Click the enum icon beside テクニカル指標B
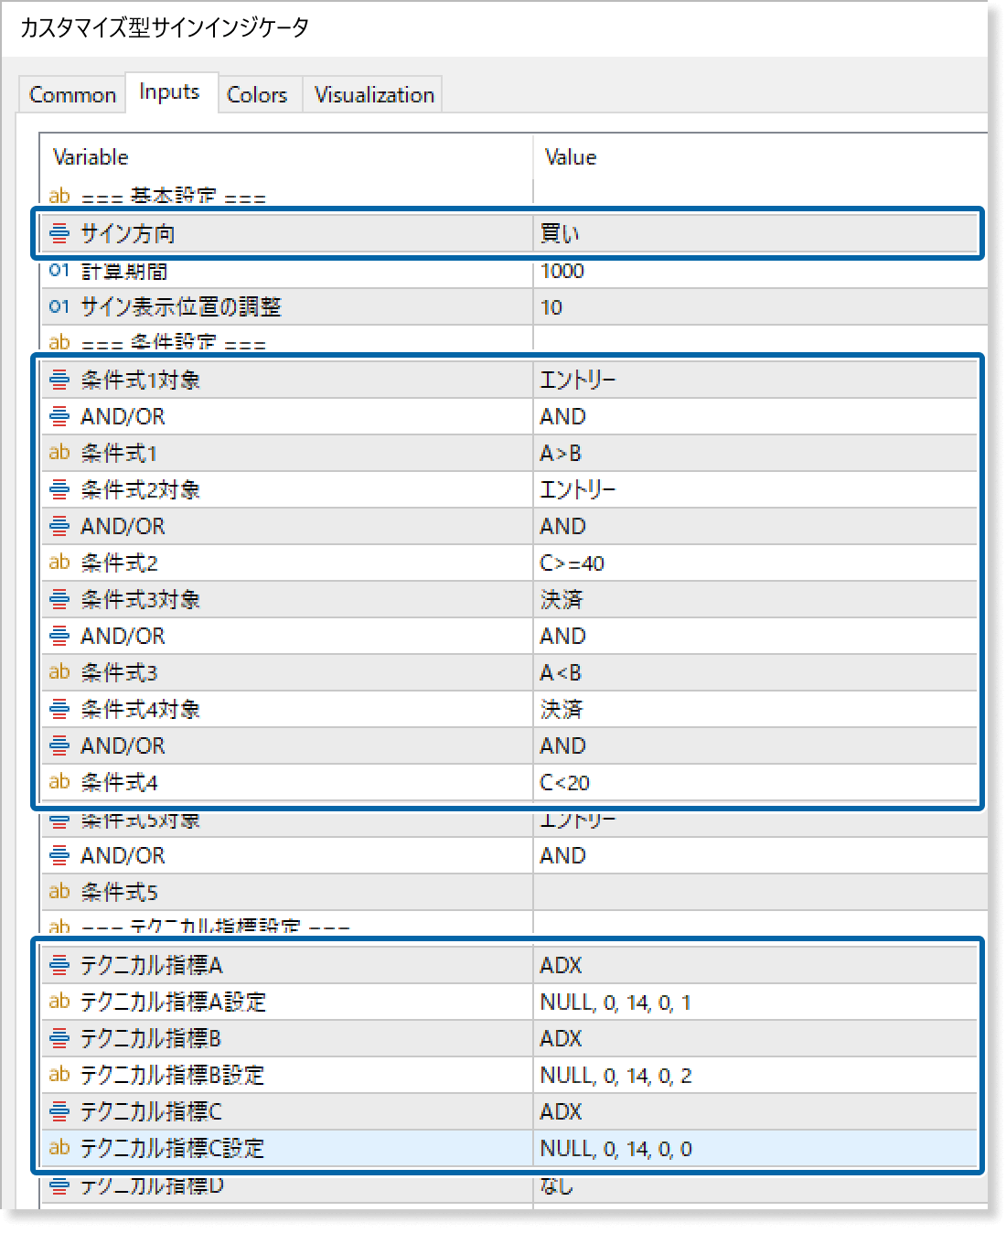Image resolution: width=1006 pixels, height=1233 pixels. 59,1038
